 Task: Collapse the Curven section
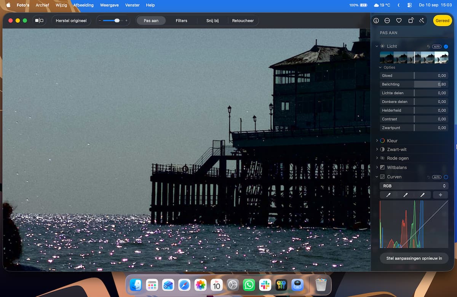(377, 177)
